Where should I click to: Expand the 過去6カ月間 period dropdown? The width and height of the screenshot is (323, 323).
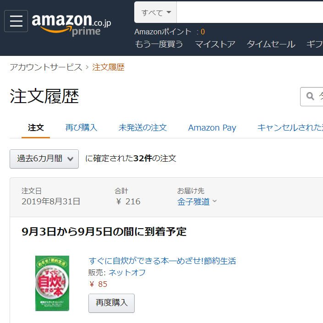click(x=44, y=159)
